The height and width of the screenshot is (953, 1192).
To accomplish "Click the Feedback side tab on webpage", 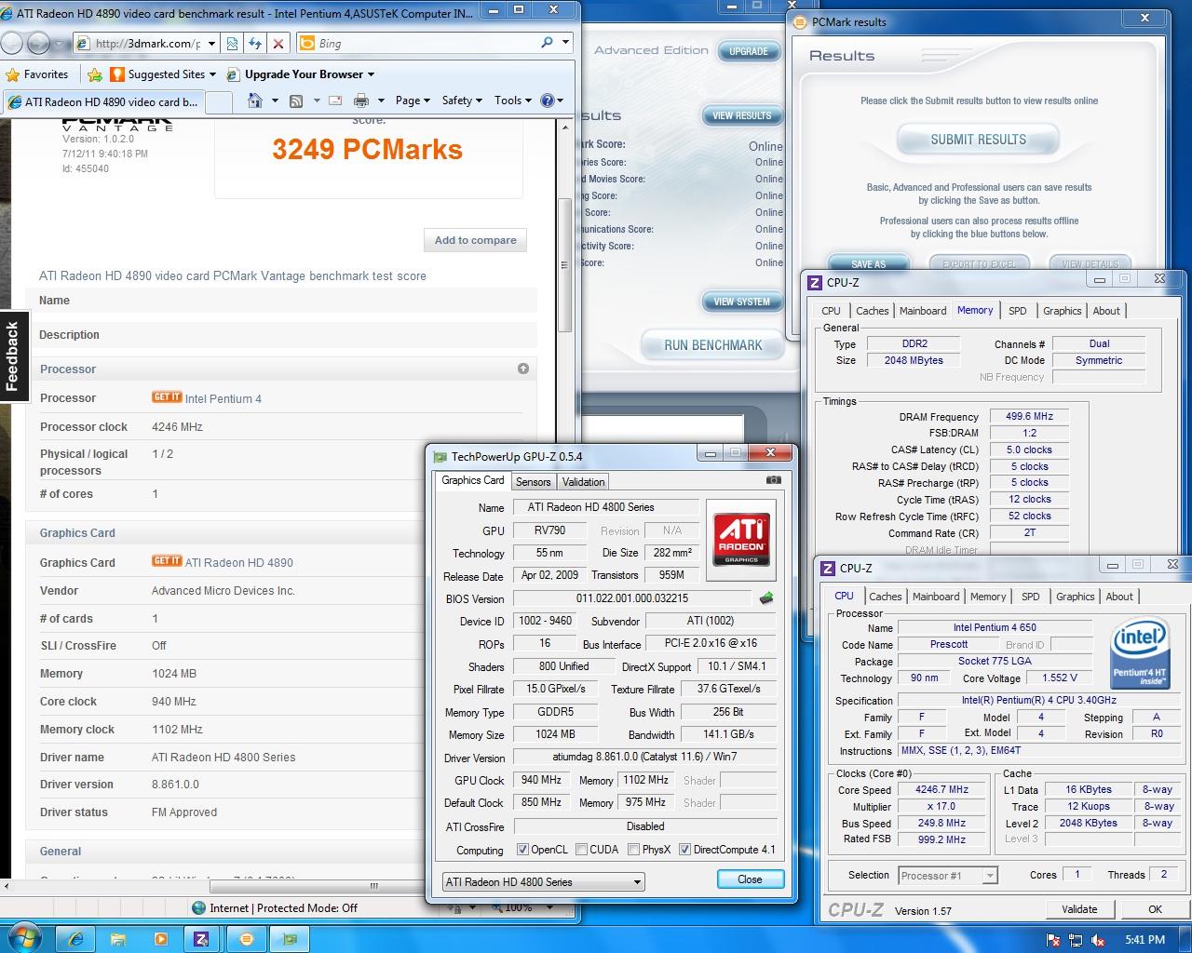I will click(12, 356).
